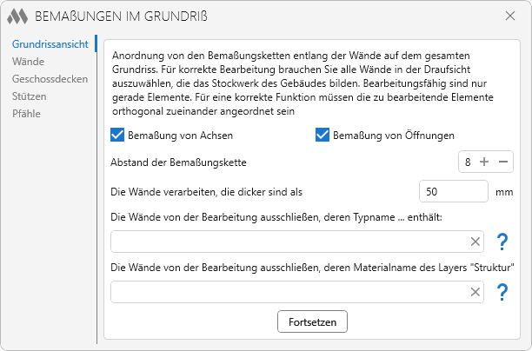Image resolution: width=532 pixels, height=351 pixels.
Task: Select the Pfähle tab
Action: pos(26,113)
